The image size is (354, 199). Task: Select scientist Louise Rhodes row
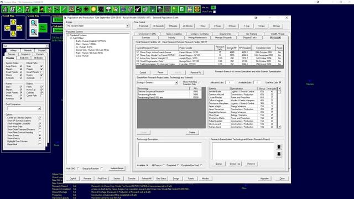(x=243, y=98)
